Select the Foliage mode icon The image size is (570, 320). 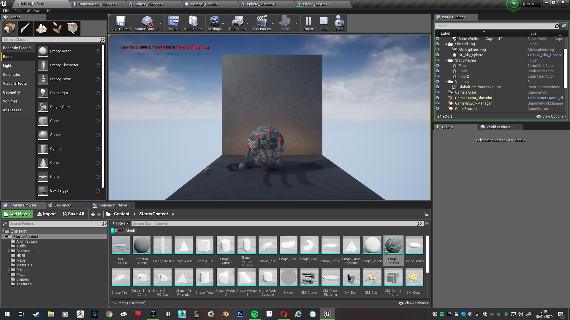[57, 28]
